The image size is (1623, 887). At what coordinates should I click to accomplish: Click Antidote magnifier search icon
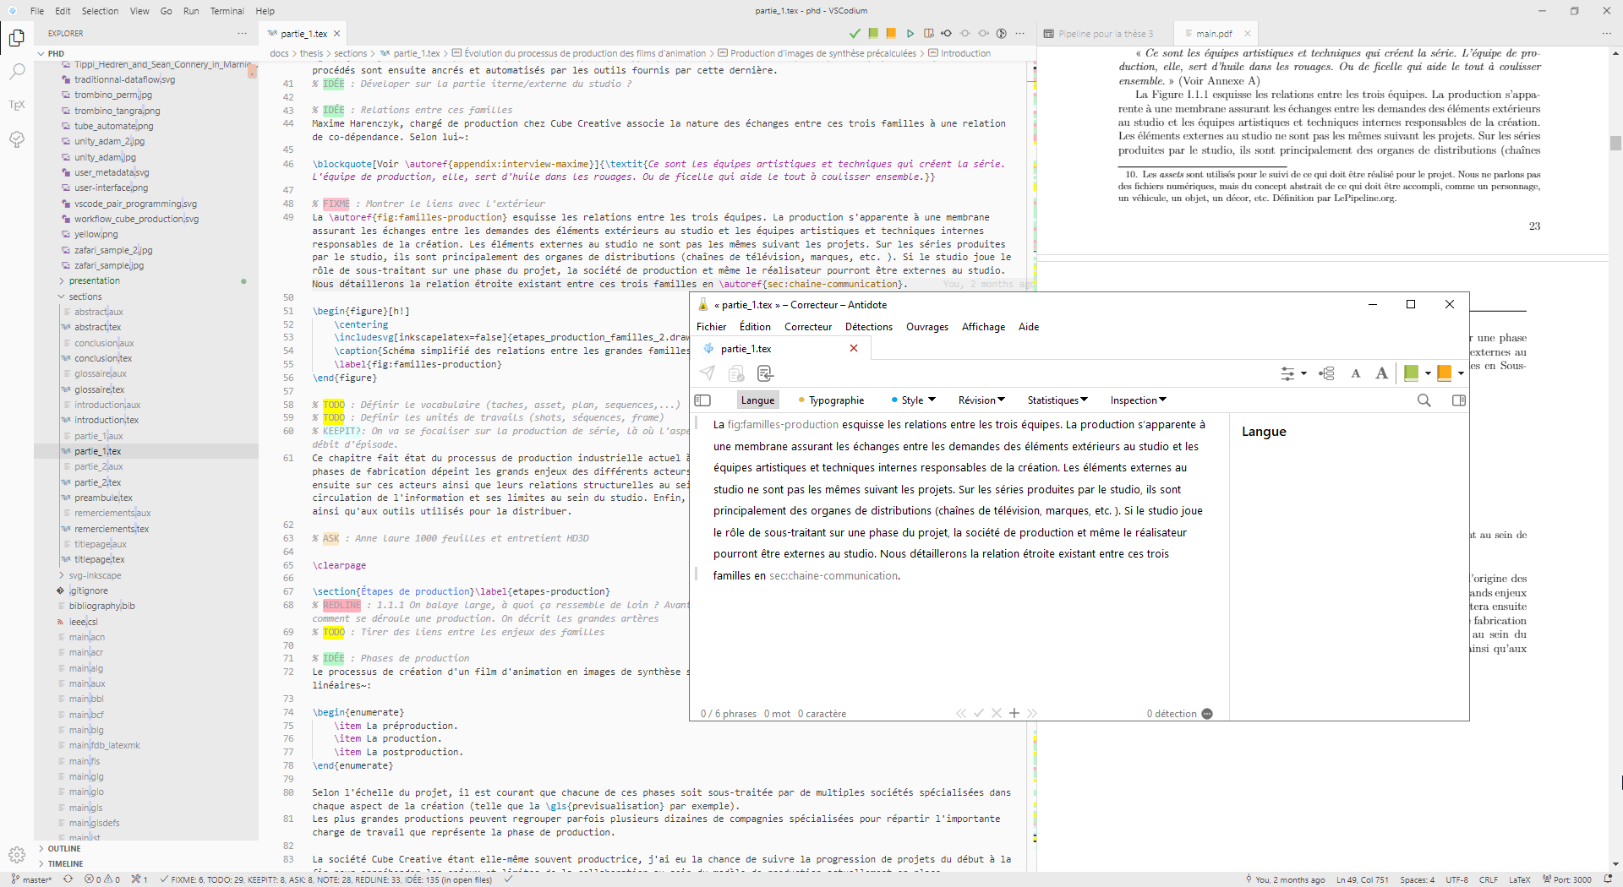[1424, 400]
